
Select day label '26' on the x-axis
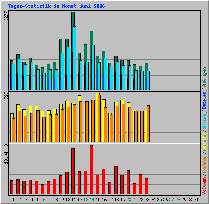click(165, 200)
